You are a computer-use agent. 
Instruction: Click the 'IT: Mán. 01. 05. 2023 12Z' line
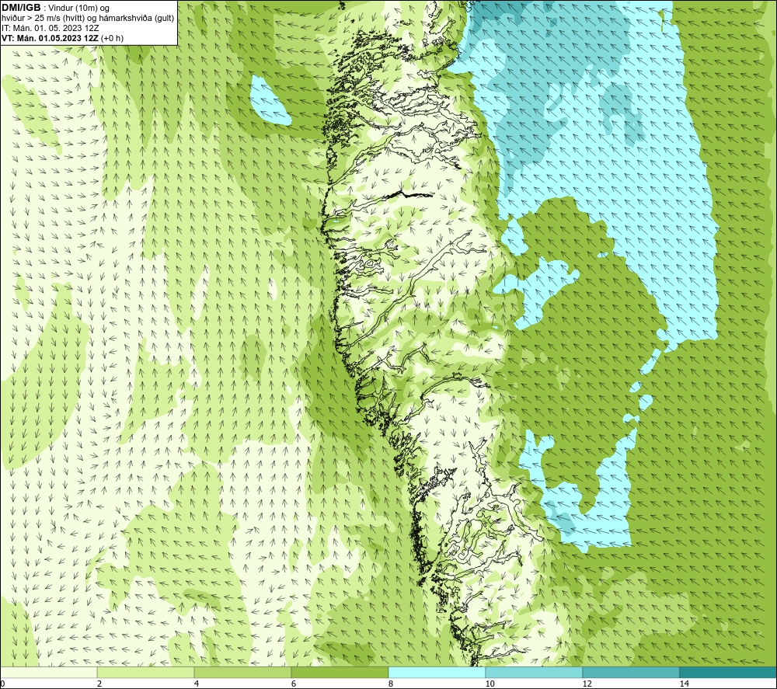(x=50, y=28)
